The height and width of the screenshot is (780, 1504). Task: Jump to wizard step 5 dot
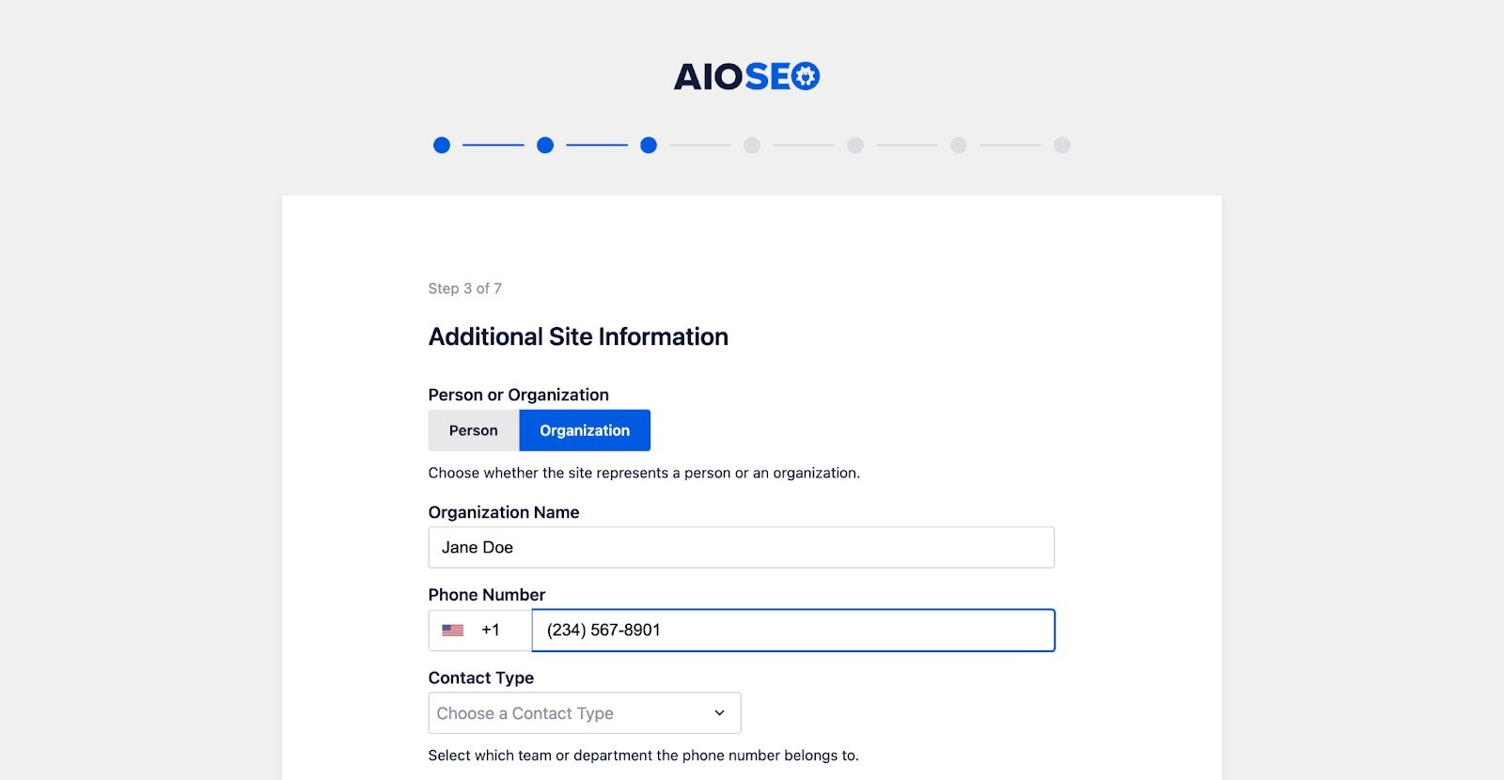point(855,146)
